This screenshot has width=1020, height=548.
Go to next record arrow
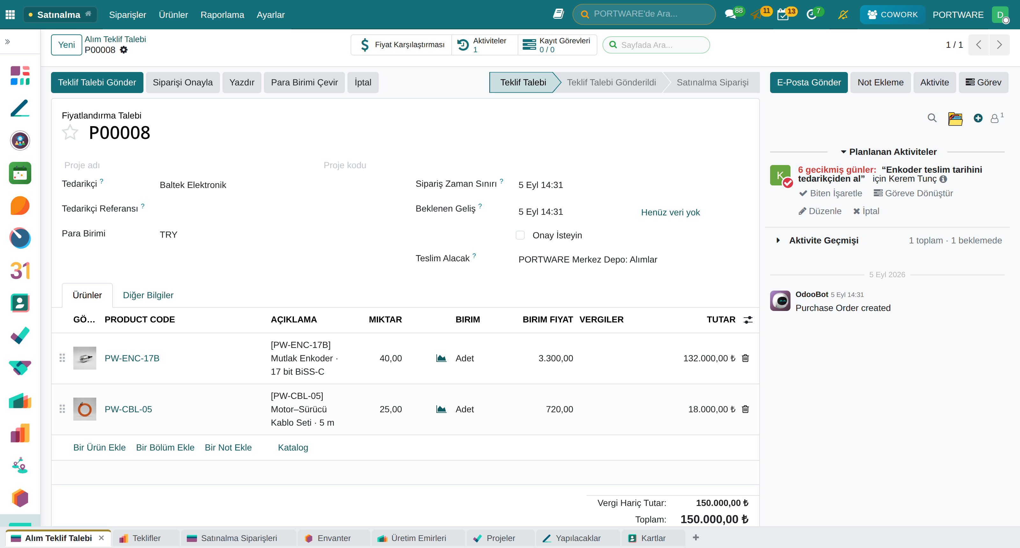(x=999, y=45)
